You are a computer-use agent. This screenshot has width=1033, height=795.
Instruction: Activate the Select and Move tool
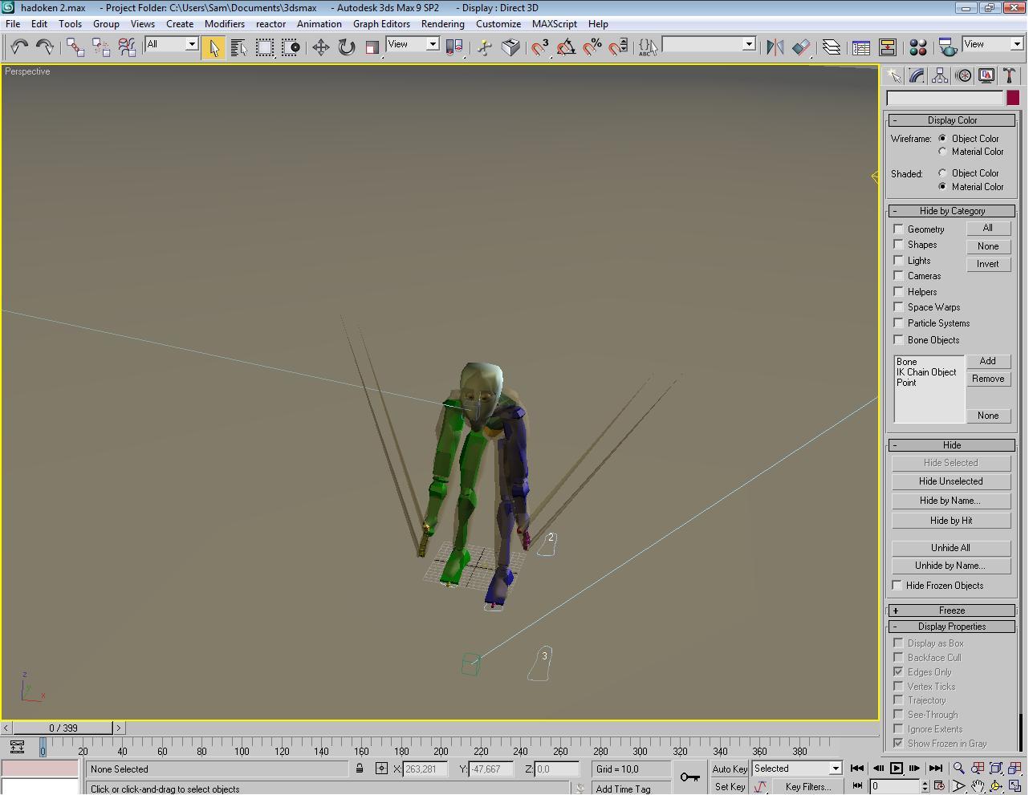[321, 47]
